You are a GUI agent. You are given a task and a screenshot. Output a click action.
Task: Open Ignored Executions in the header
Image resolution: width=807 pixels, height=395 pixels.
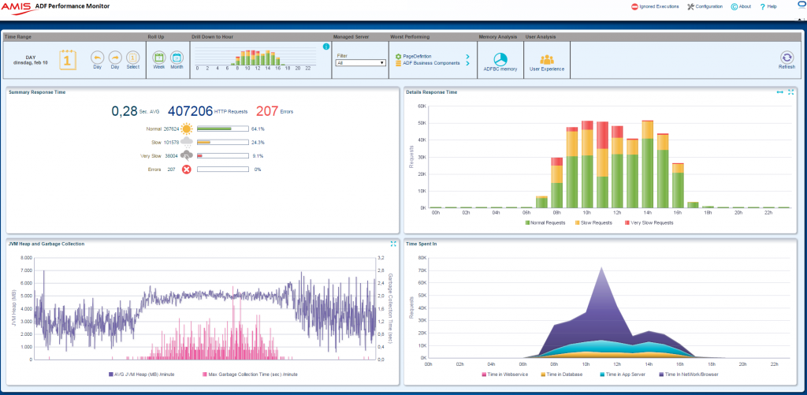point(655,6)
